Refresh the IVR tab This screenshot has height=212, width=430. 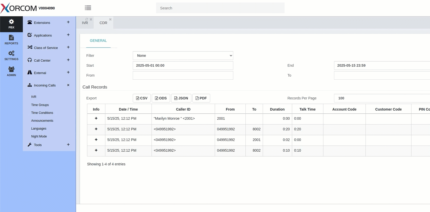[x=87, y=19]
